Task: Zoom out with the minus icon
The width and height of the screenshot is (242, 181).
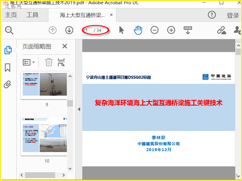Action: pyautogui.click(x=155, y=30)
